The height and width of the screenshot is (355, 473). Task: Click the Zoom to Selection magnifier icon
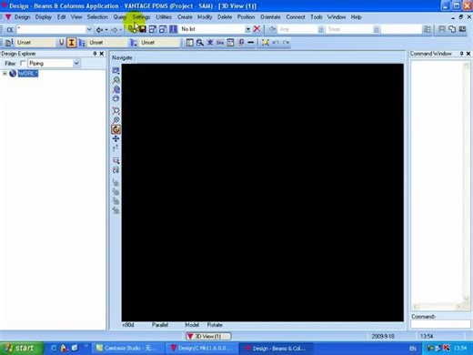tap(116, 80)
